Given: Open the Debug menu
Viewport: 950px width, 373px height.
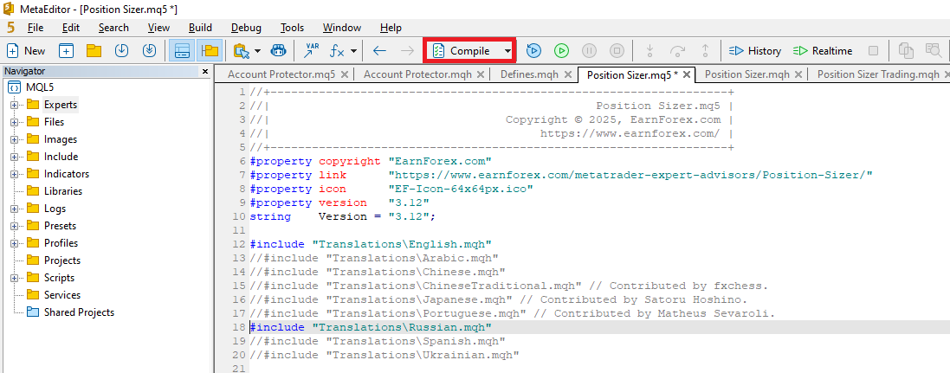Looking at the screenshot, I should coord(246,28).
